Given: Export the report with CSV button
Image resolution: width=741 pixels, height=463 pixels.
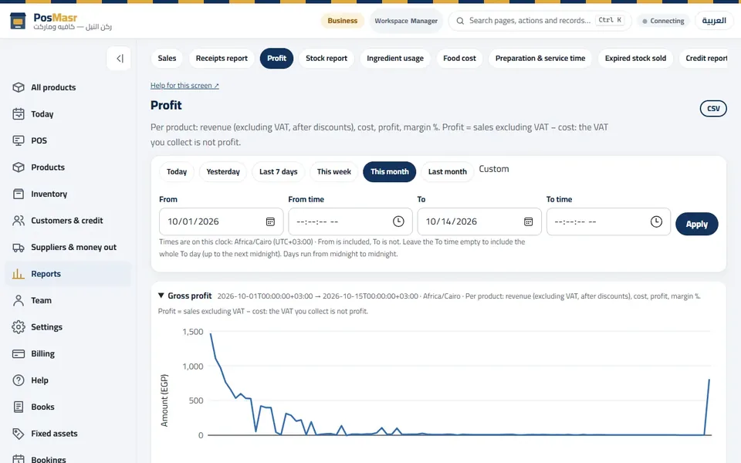Looking at the screenshot, I should click(x=713, y=109).
